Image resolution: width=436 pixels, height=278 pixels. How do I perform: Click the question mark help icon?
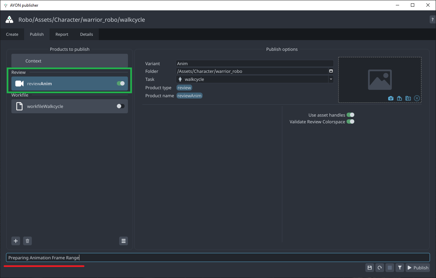(432, 20)
